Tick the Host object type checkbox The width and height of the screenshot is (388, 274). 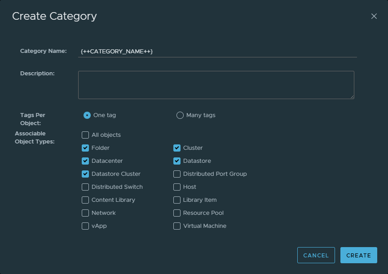coord(177,187)
